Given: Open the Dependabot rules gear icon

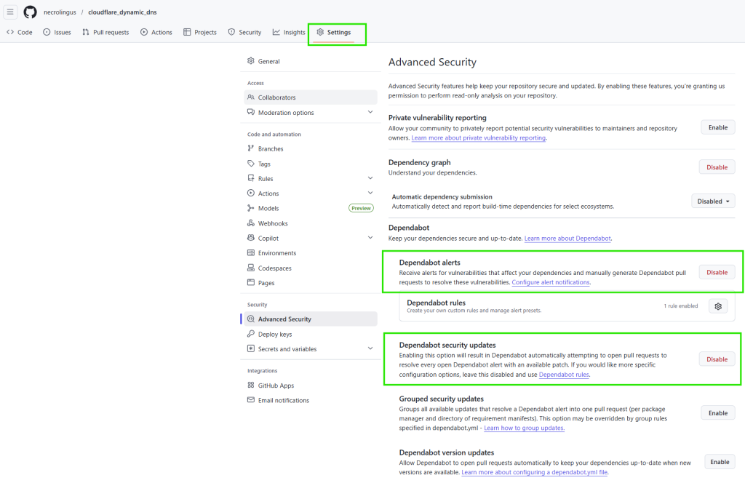Looking at the screenshot, I should point(718,306).
